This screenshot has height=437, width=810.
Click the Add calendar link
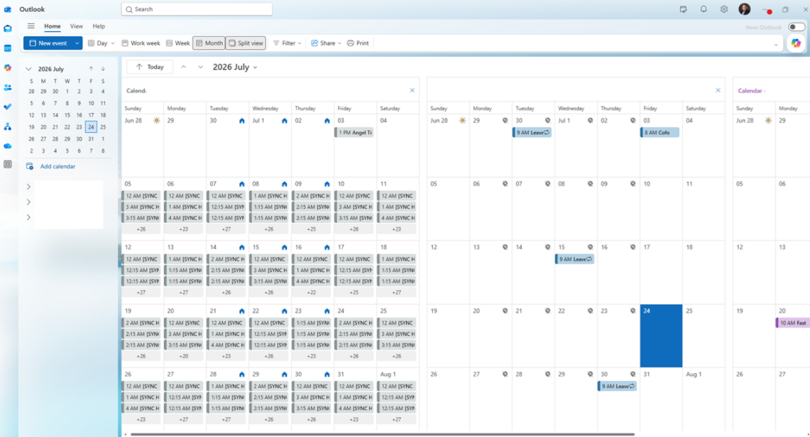(x=58, y=167)
